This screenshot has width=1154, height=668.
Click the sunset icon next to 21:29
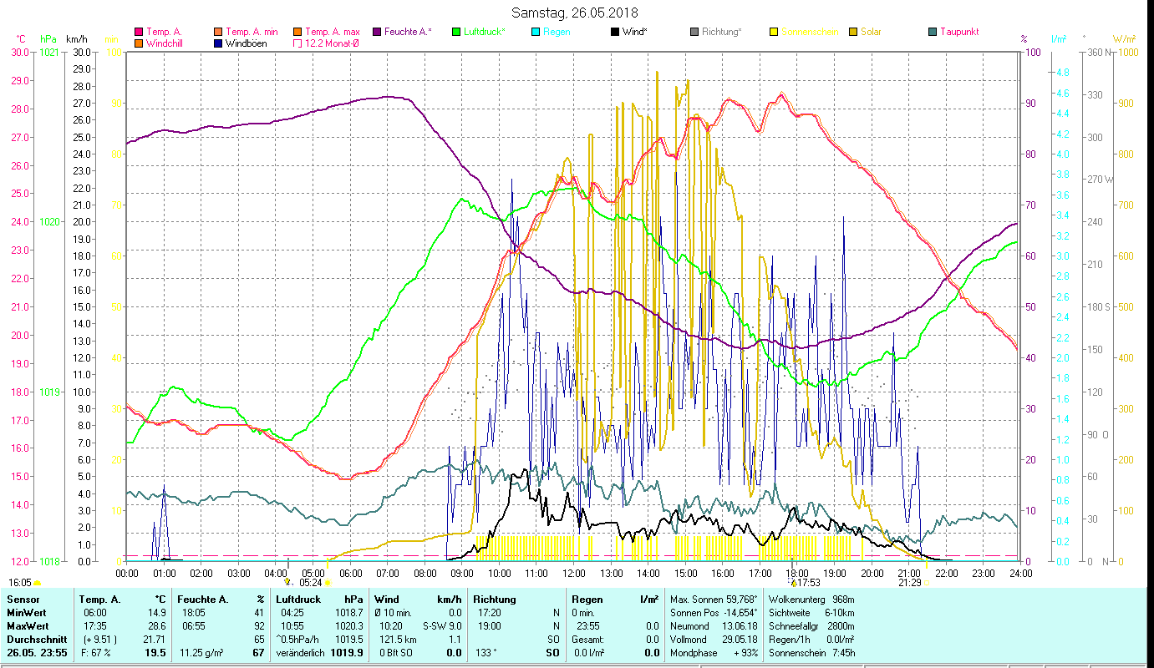926,583
